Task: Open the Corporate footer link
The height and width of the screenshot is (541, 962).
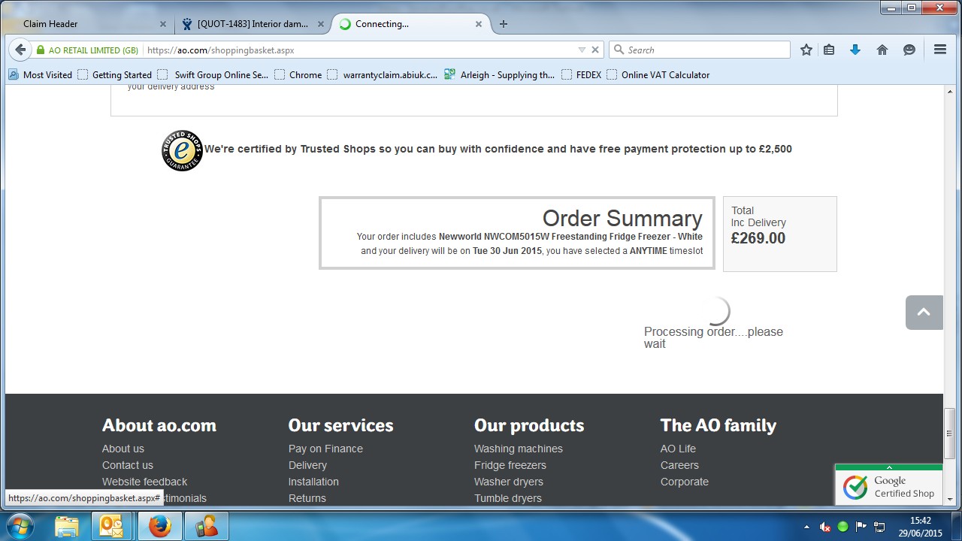Action: 685,482
